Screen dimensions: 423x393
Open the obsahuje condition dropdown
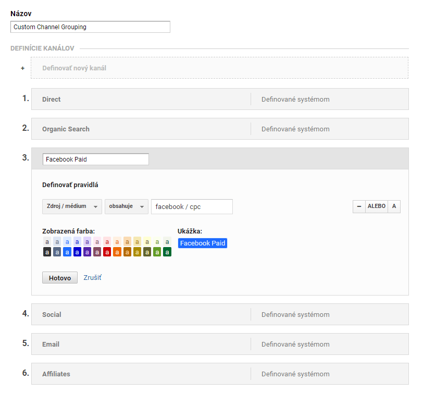[x=127, y=206]
